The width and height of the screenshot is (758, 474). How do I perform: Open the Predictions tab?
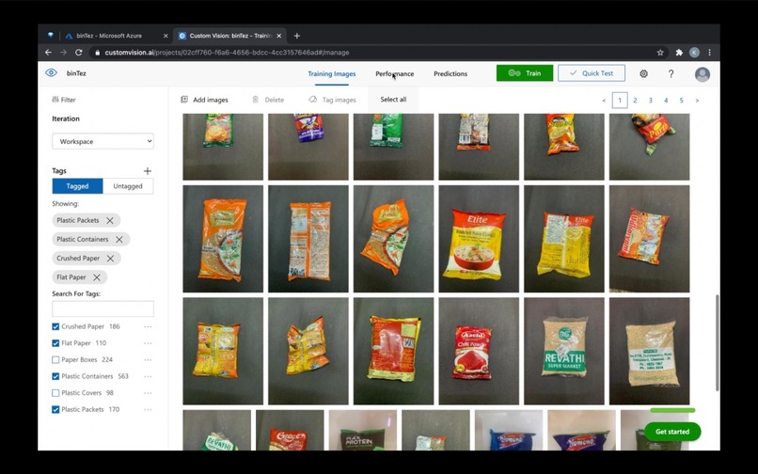point(450,74)
